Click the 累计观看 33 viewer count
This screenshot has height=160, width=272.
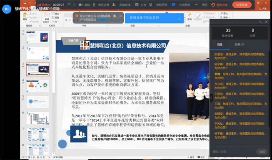pyautogui.click(x=228, y=33)
